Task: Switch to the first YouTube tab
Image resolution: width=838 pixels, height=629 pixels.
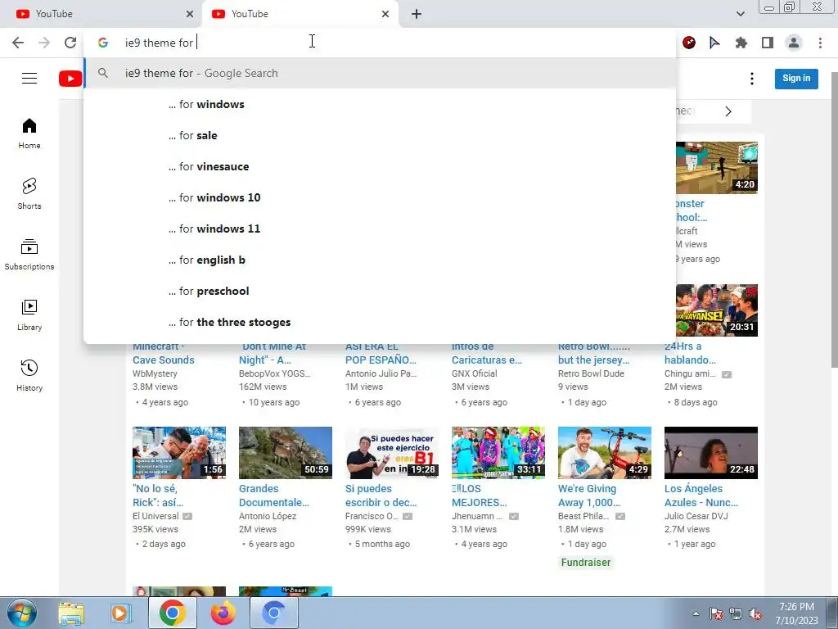Action: click(x=101, y=14)
